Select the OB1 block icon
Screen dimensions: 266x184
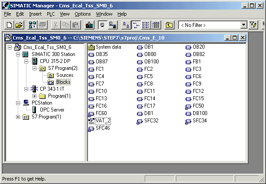click(140, 47)
